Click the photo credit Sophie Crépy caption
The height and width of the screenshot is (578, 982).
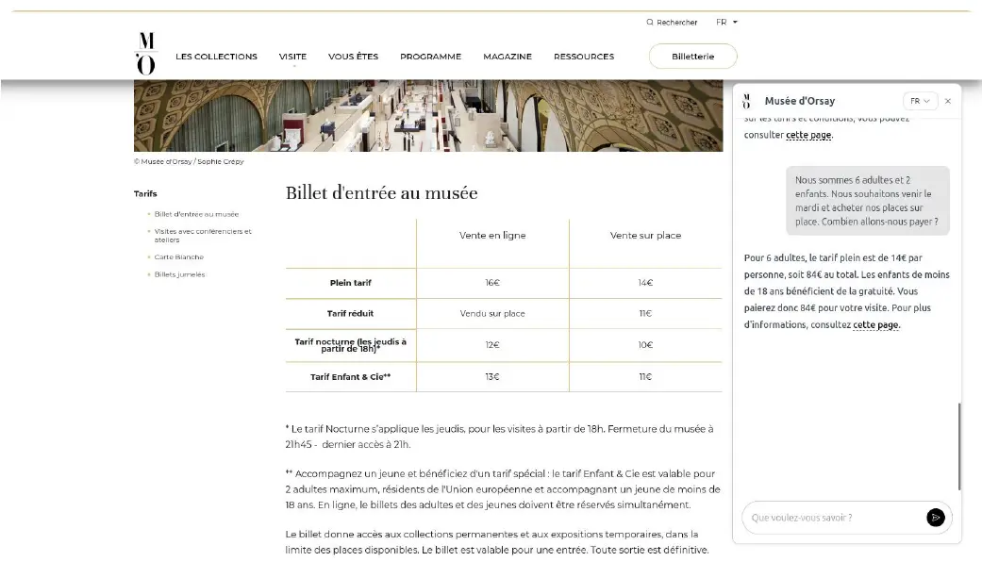point(189,161)
